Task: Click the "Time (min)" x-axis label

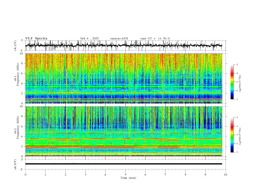Action: 128,178
